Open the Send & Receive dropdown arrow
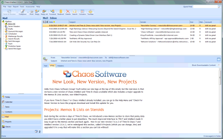Viewport: 223px width, 139px height. (x=17, y=12)
